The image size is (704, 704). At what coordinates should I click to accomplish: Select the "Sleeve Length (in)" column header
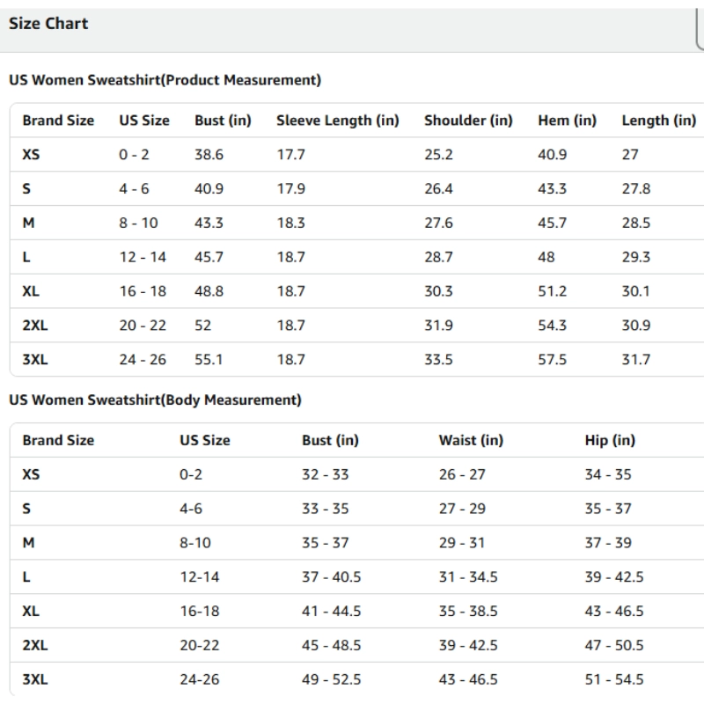point(338,120)
